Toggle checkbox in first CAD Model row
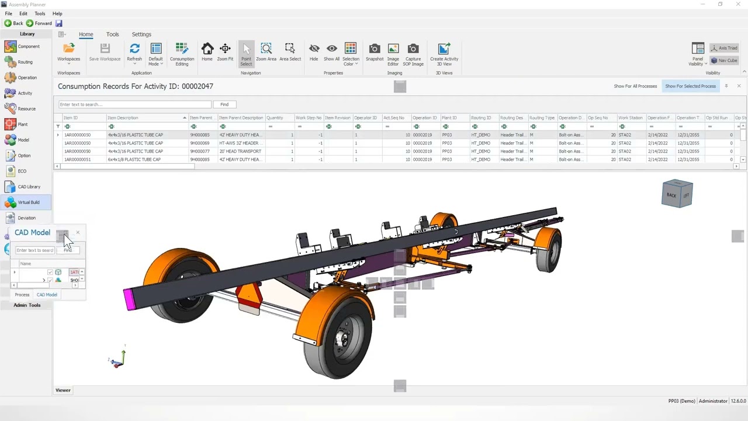Viewport: 748px width, 421px height. coord(50,272)
